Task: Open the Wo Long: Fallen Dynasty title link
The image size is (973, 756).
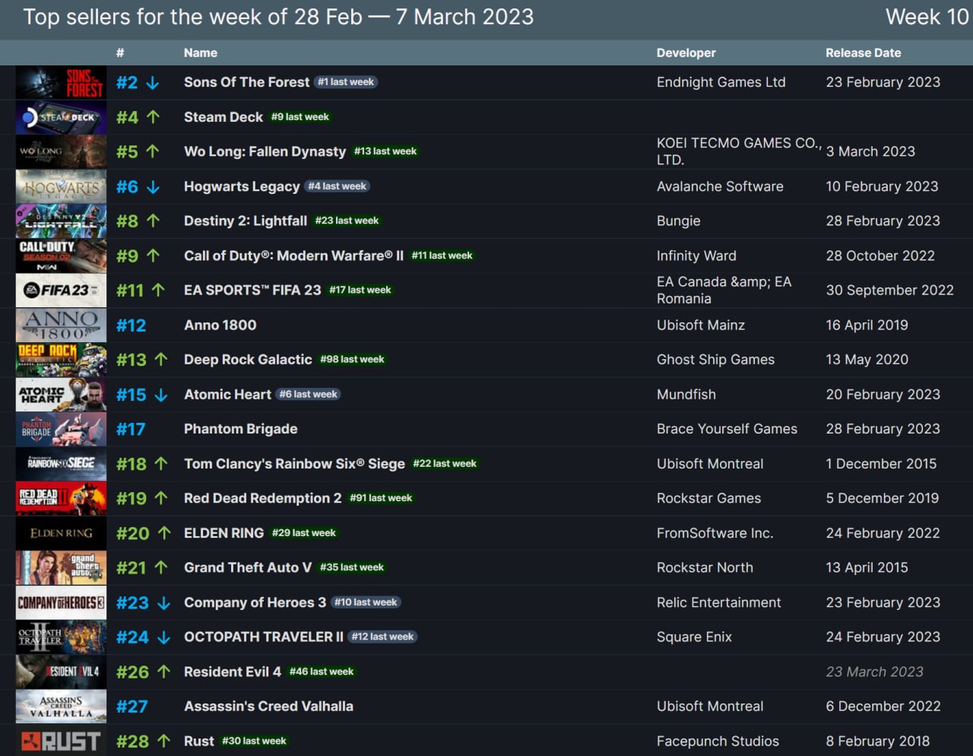Action: (x=265, y=151)
